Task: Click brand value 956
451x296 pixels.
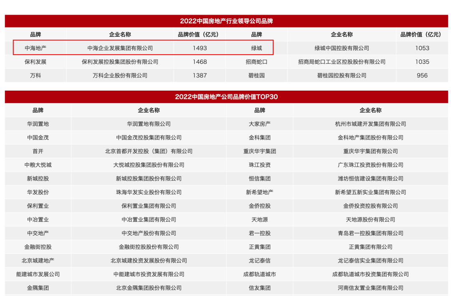Action: (422, 76)
